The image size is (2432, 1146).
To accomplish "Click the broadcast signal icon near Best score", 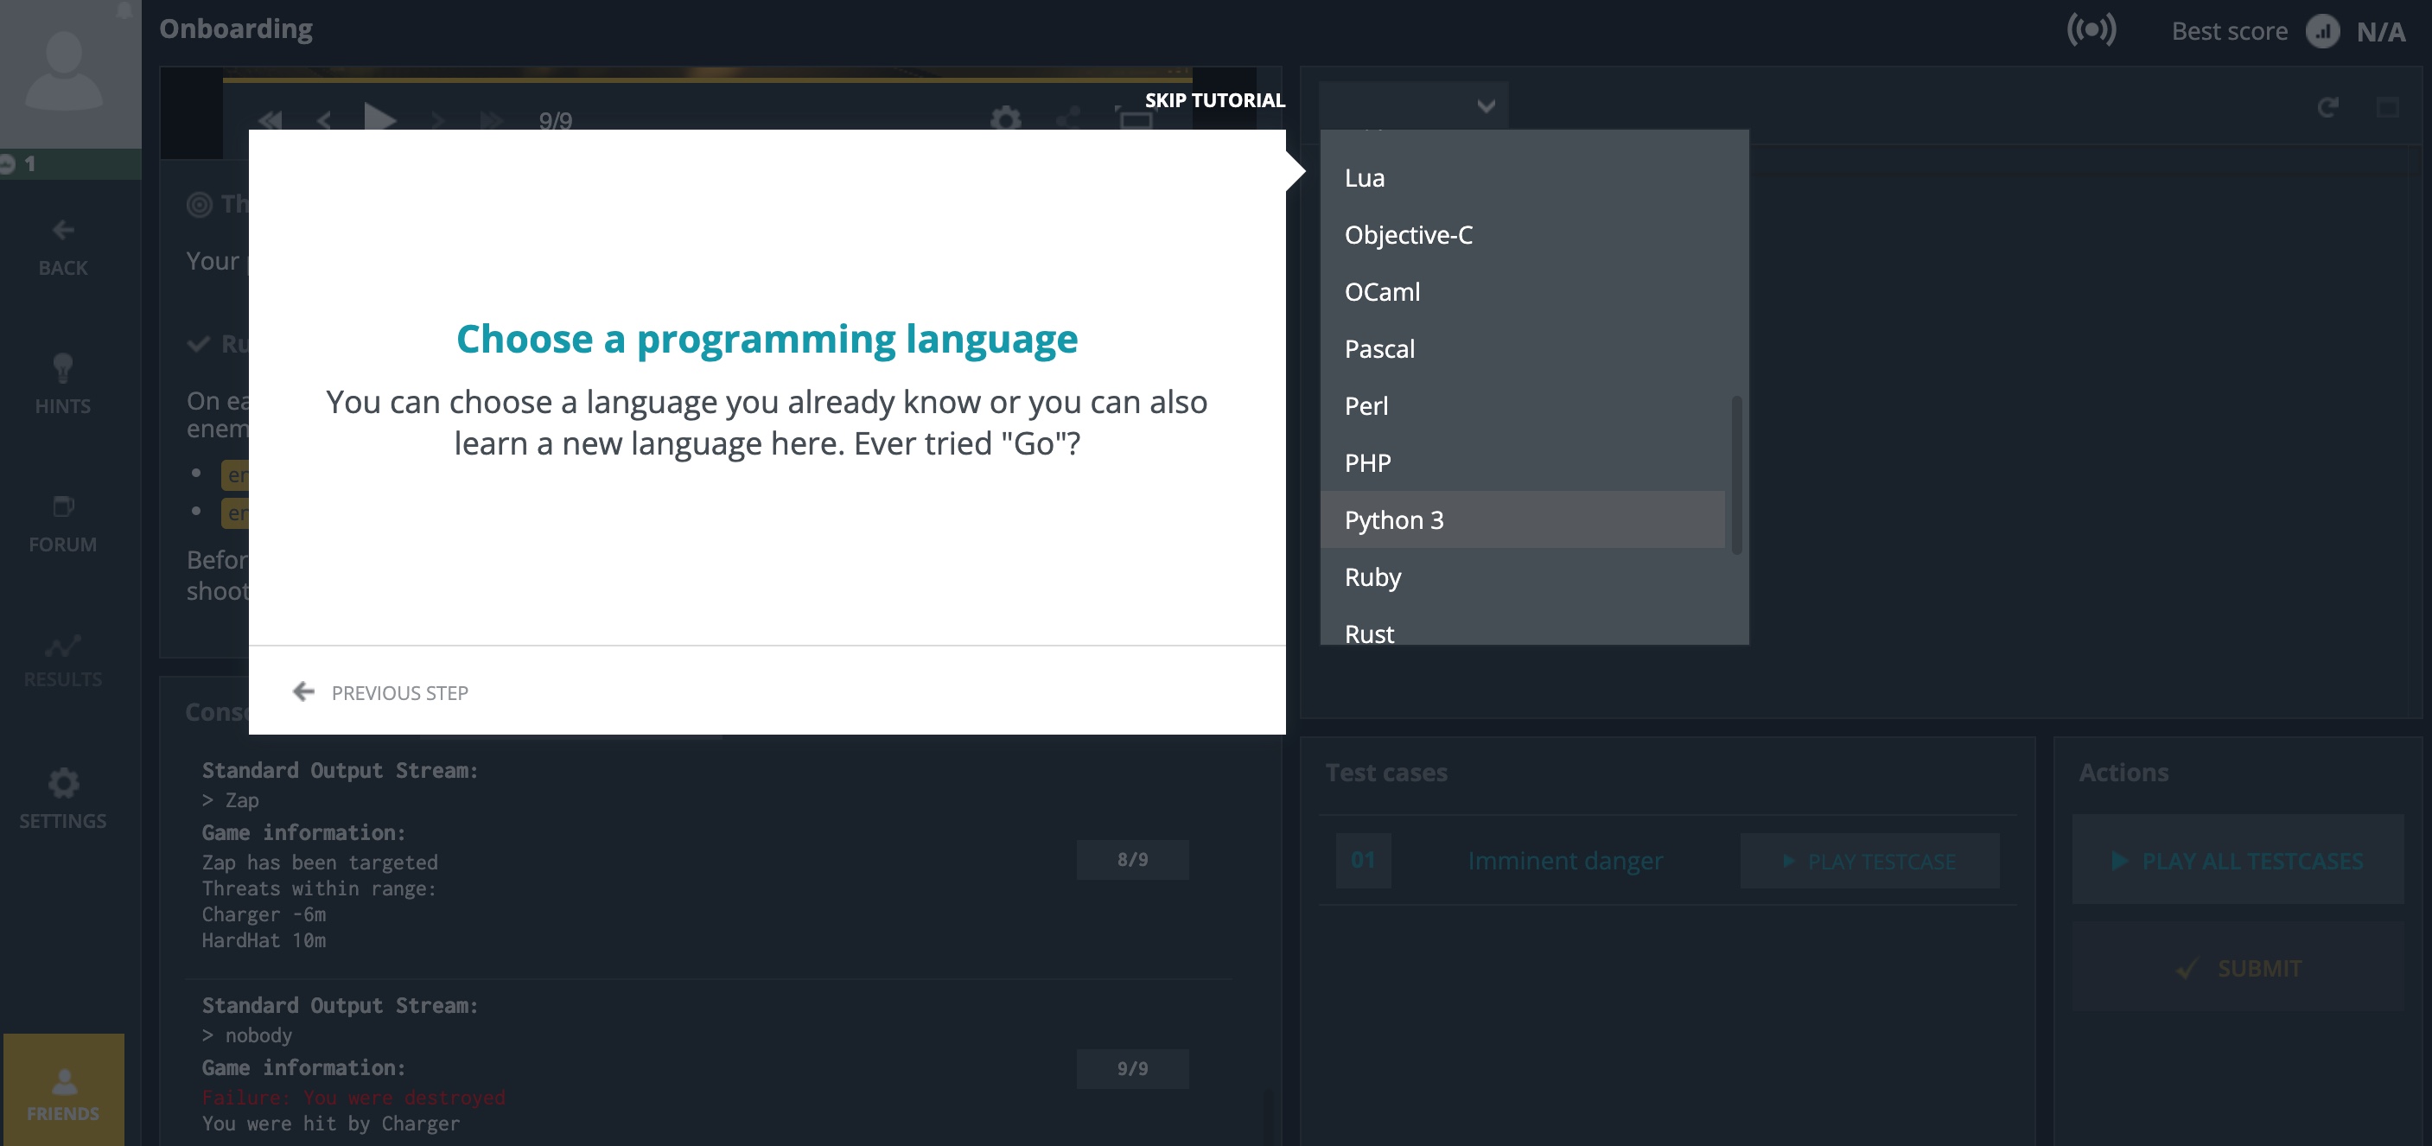I will [x=2091, y=30].
